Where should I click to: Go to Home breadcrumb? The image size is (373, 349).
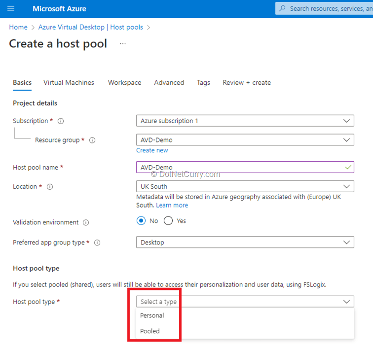coord(18,27)
